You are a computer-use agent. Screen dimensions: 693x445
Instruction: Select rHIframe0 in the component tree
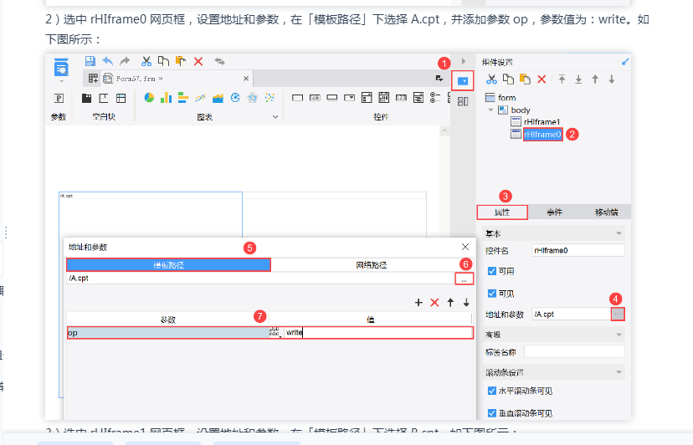click(x=542, y=135)
